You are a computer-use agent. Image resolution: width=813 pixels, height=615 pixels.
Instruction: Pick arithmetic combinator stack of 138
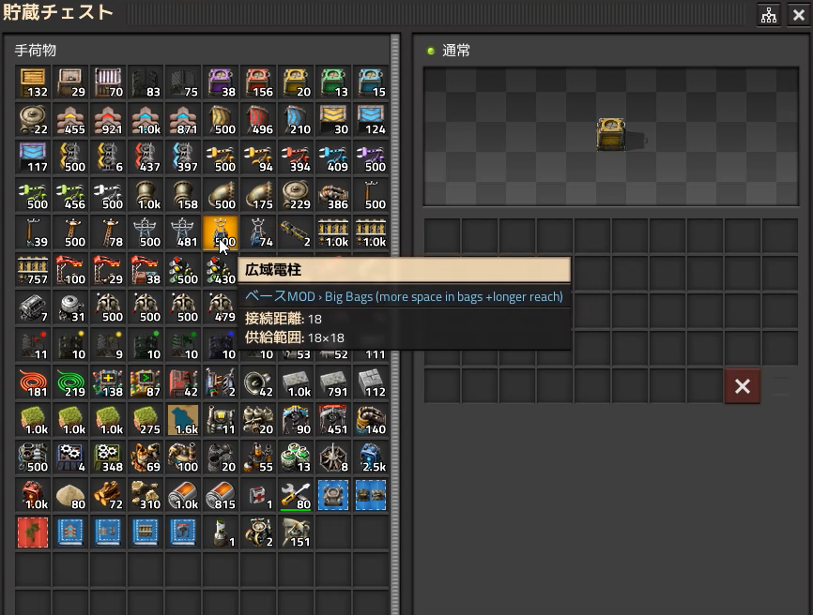pos(108,383)
